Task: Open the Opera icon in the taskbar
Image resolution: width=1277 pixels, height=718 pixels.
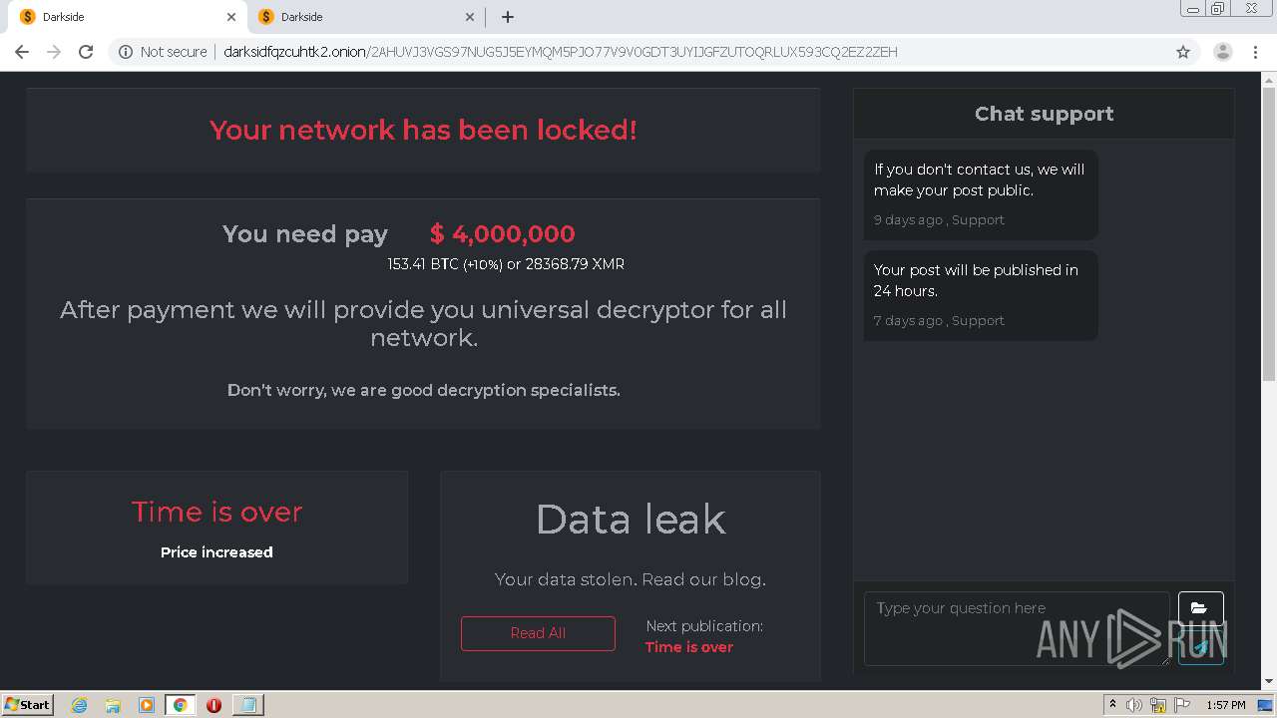Action: [x=213, y=705]
